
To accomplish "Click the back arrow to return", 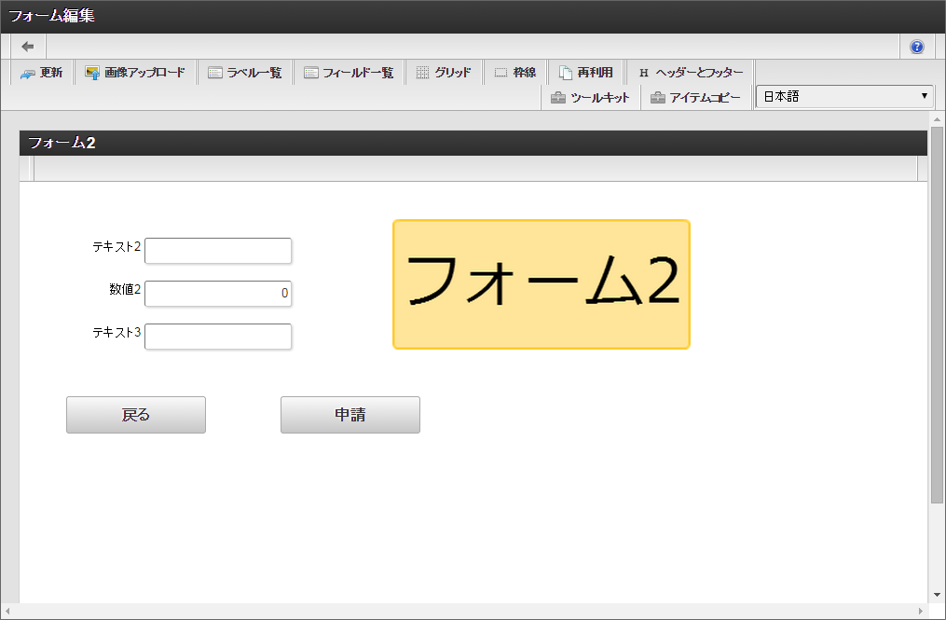I will pos(27,46).
